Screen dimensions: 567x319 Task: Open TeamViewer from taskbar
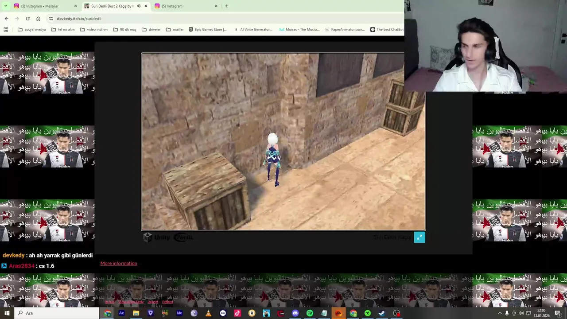pos(223,313)
